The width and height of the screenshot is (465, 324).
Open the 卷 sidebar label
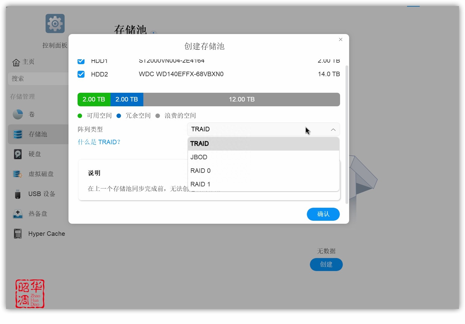pyautogui.click(x=32, y=114)
